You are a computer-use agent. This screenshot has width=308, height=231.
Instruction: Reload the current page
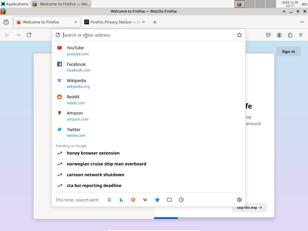[29, 35]
